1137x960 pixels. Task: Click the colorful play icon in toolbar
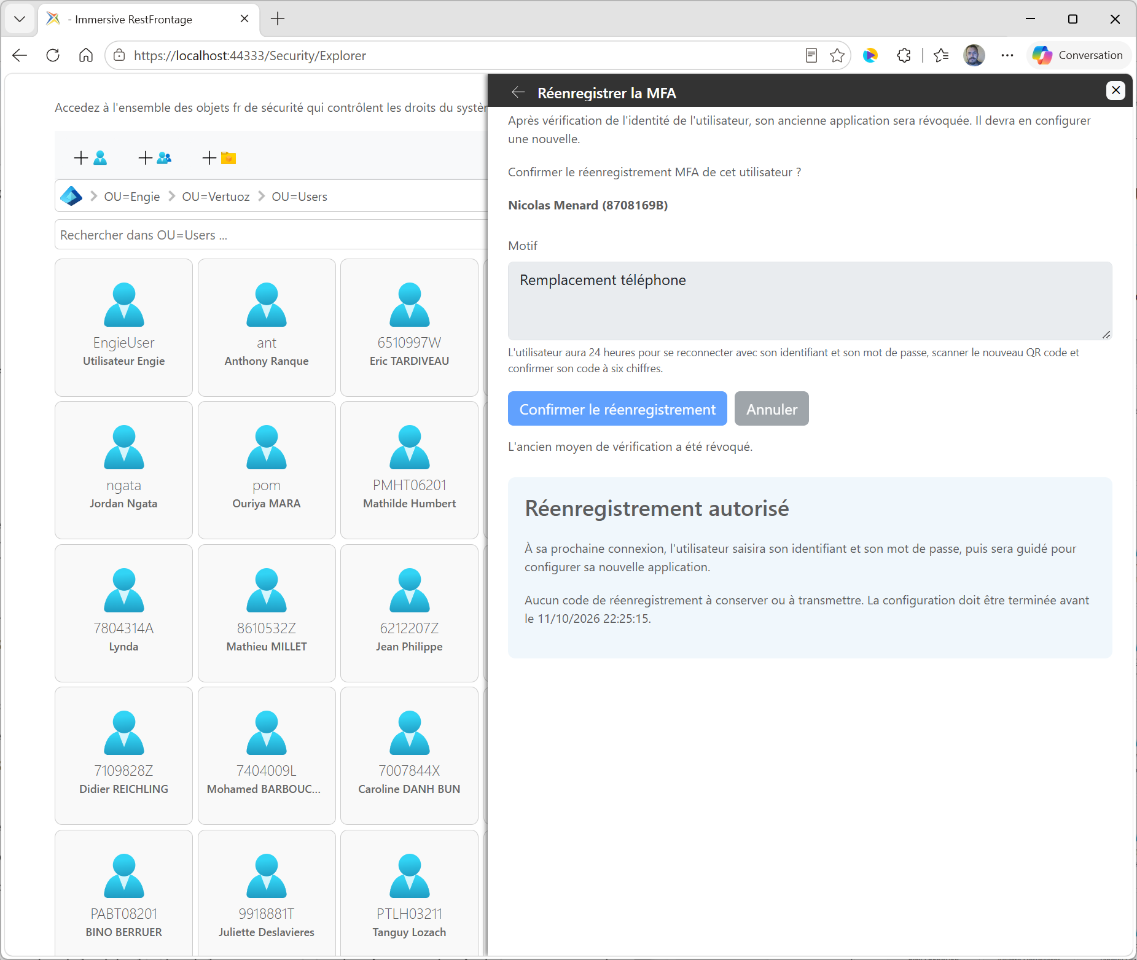pos(870,55)
